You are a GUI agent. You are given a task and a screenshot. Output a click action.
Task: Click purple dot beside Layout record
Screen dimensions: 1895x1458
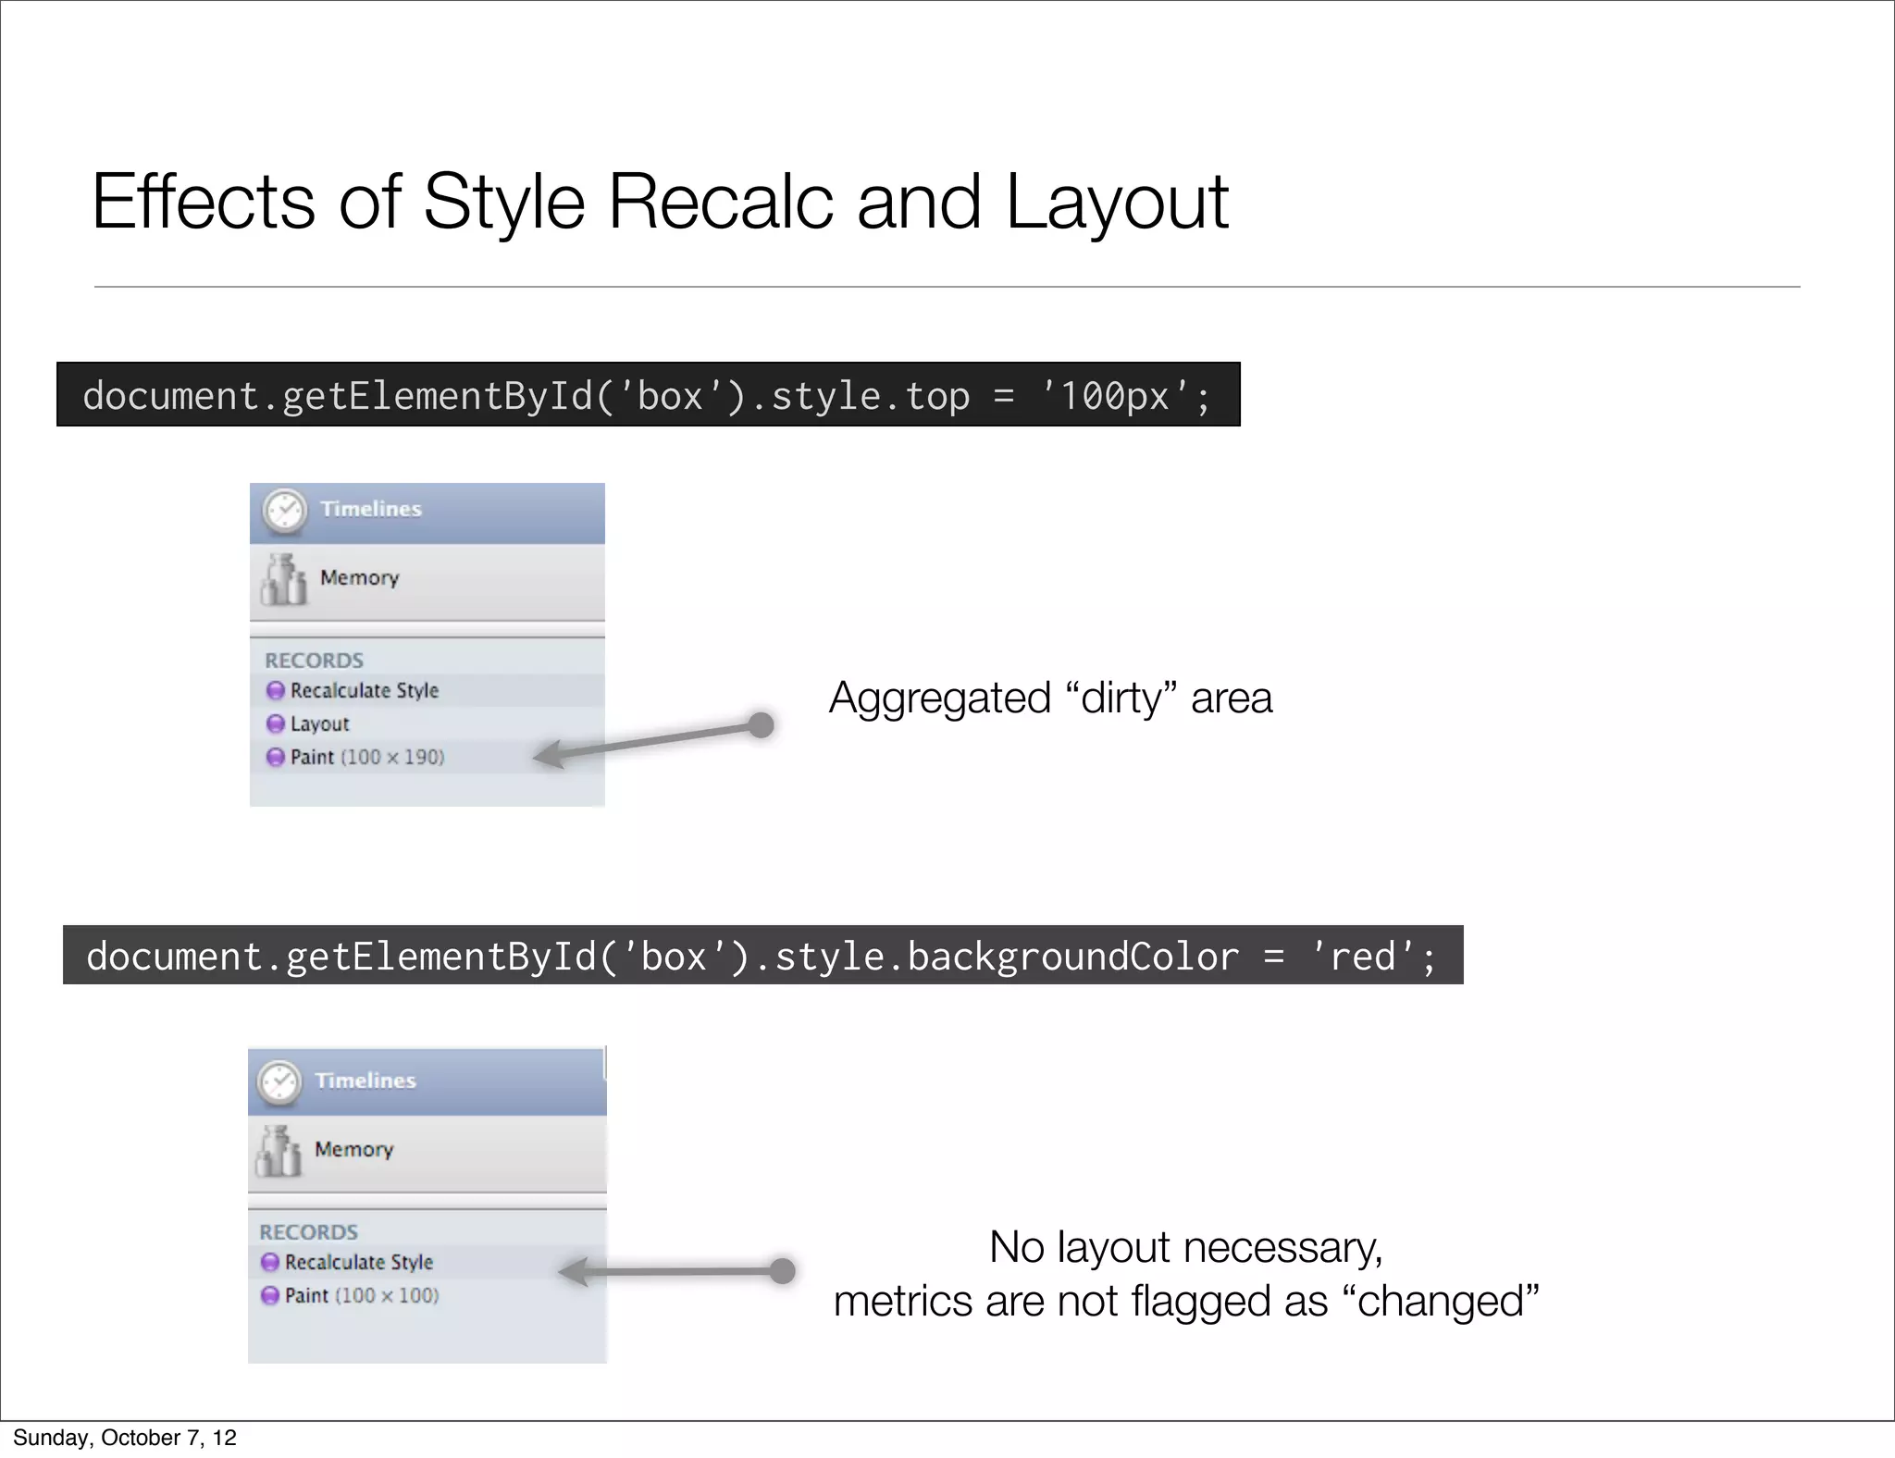click(275, 723)
